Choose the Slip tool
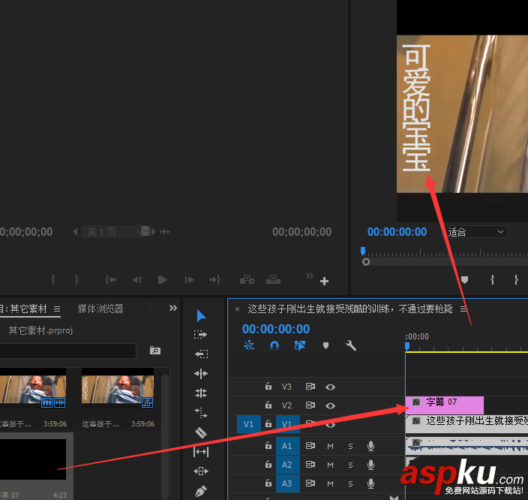528x500 pixels. pos(201,452)
